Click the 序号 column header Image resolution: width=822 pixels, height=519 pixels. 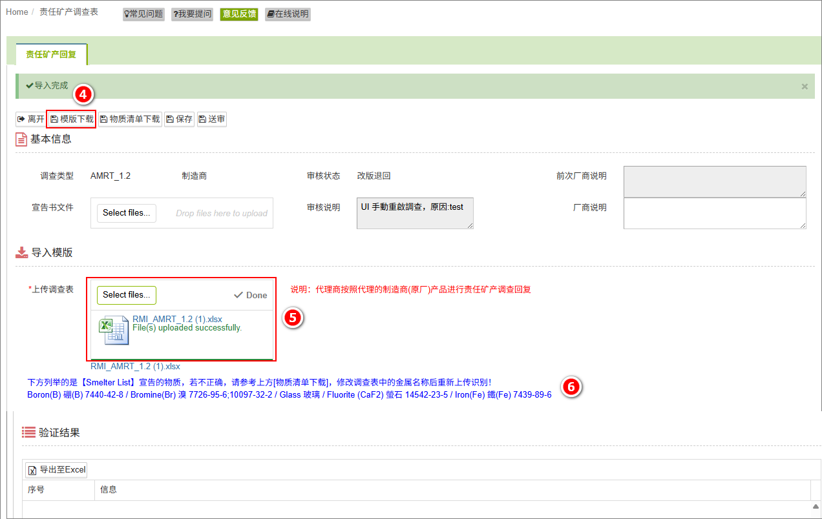tap(36, 490)
